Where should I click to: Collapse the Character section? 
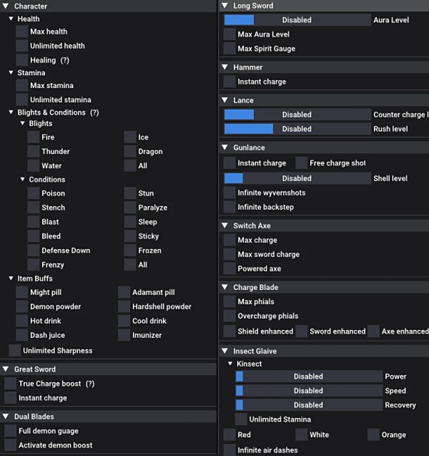point(6,6)
